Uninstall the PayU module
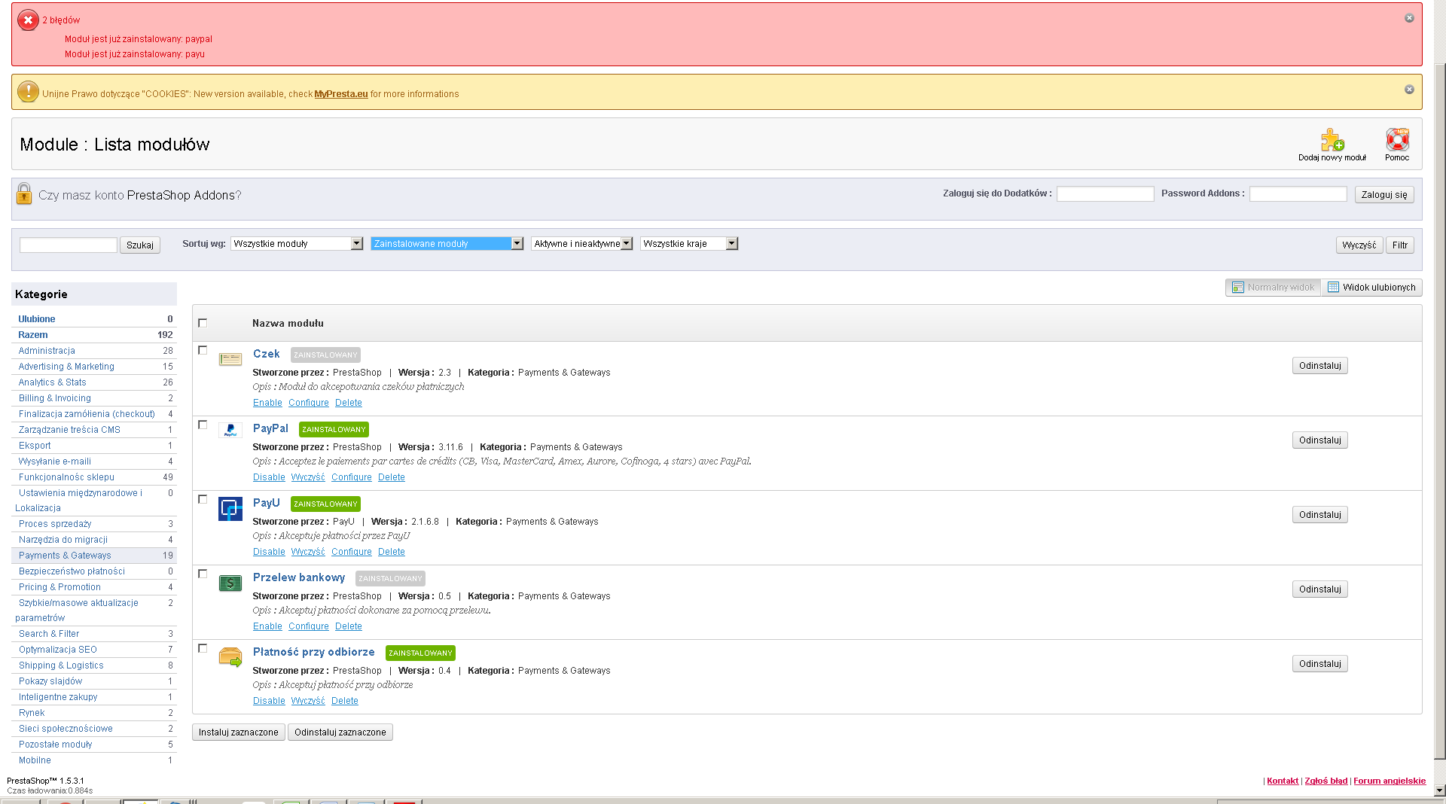Viewport: 1446px width, 804px height. tap(1320, 515)
